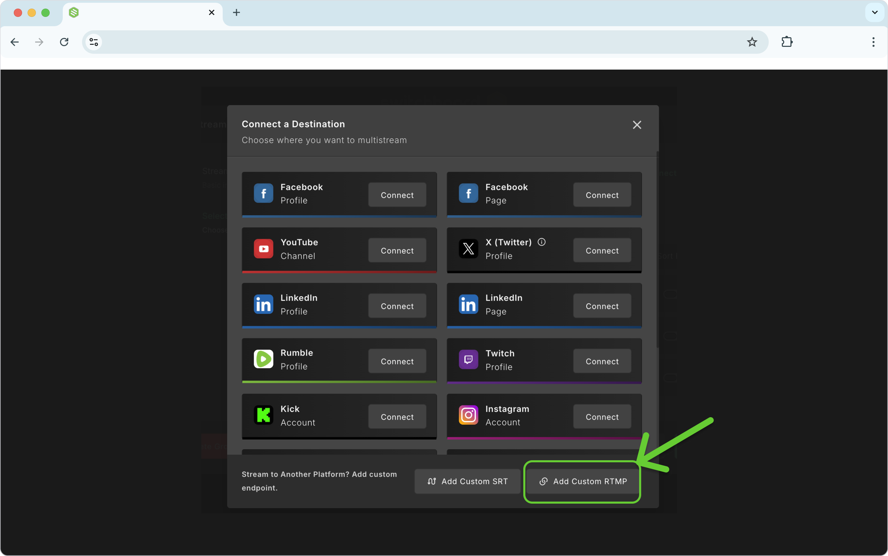Screen dimensions: 888x556
Task: Reload the current page
Action: [x=64, y=42]
